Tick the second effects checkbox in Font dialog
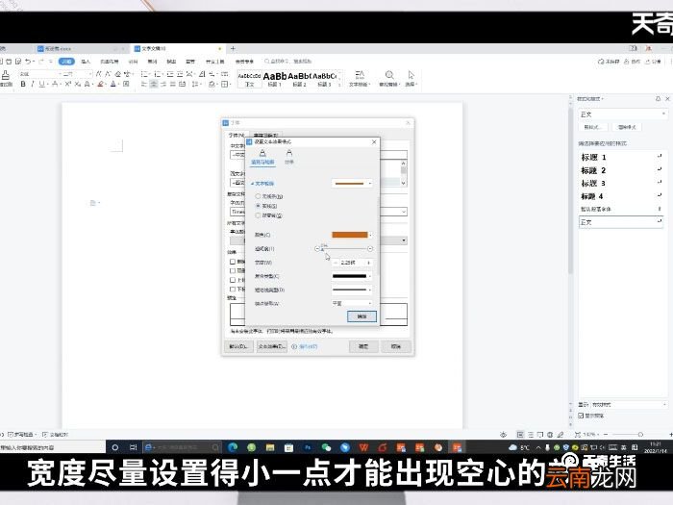Image resolution: width=673 pixels, height=505 pixels. [x=233, y=270]
